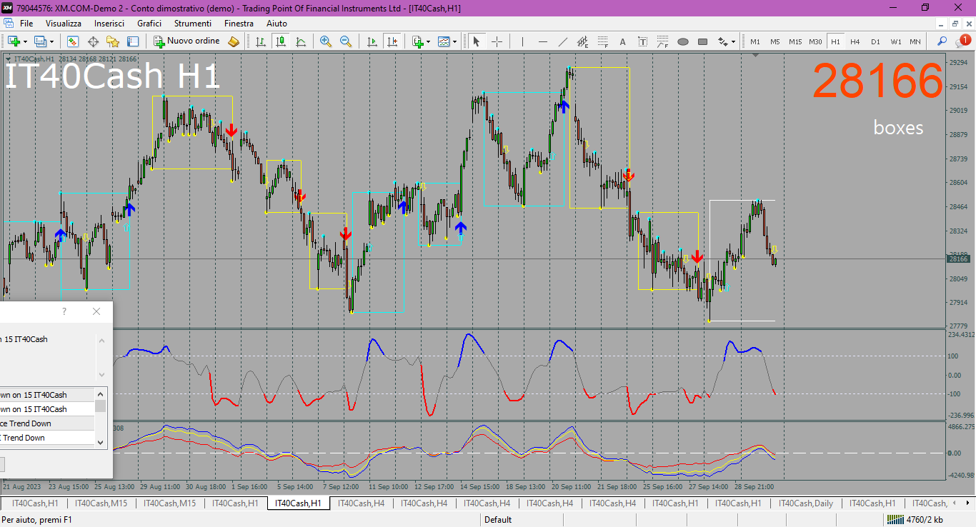This screenshot has height=527, width=976.
Task: Zoom out on the chart
Action: tap(346, 41)
